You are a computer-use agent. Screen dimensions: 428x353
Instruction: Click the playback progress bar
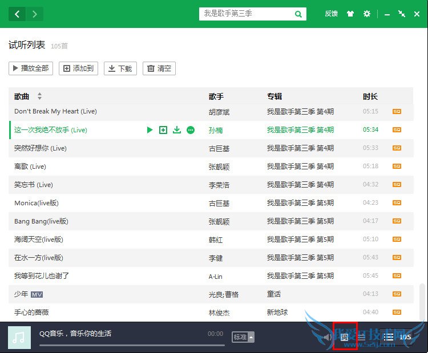[131, 344]
